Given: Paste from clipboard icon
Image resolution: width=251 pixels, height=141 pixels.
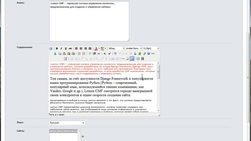Looking at the screenshot, I should (x=64, y=54).
